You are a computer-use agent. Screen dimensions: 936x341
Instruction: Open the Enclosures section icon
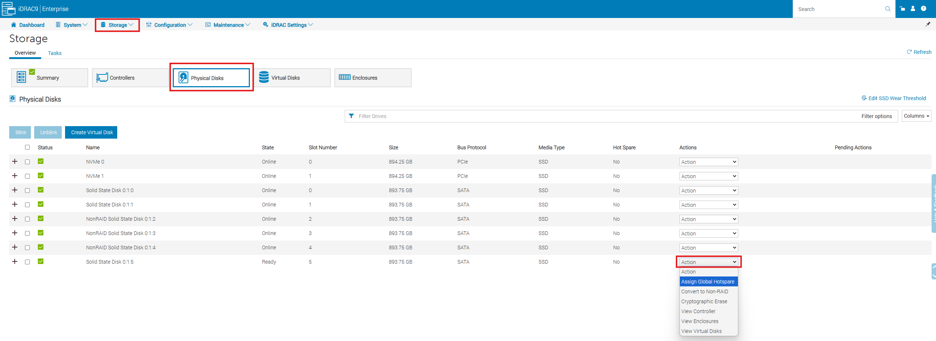[x=344, y=77]
